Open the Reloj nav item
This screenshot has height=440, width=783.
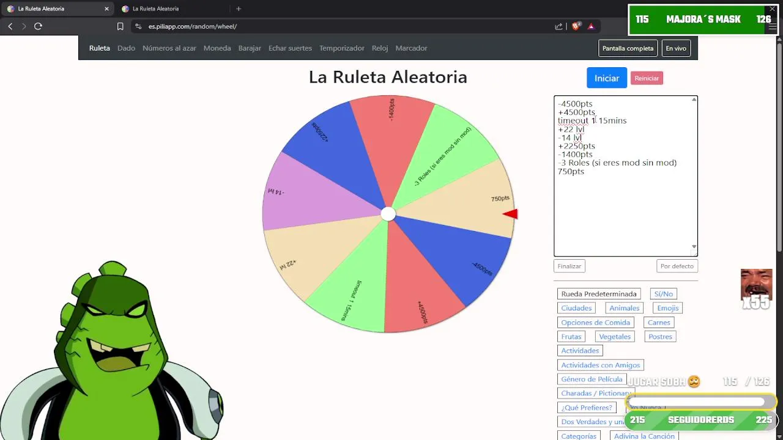380,48
